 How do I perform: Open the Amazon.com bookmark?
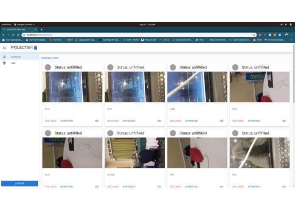(x=149, y=40)
